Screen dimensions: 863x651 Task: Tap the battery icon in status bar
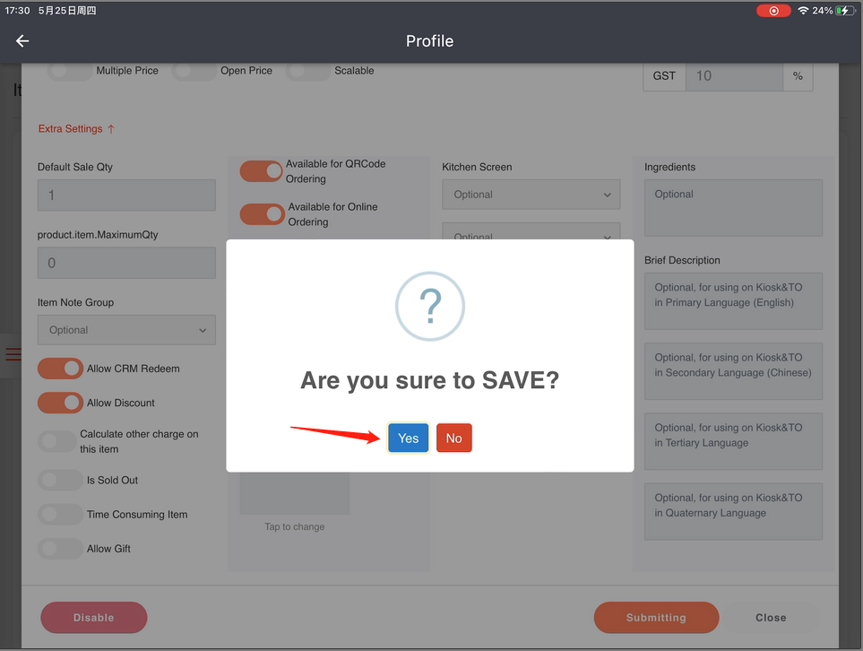[846, 11]
